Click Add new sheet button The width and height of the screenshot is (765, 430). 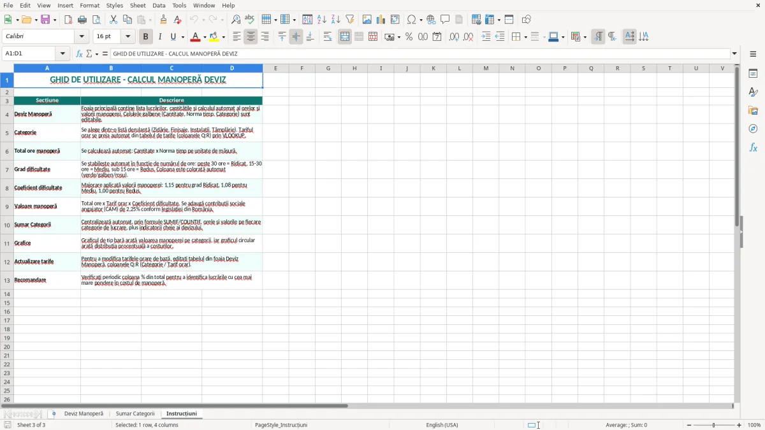(54, 413)
